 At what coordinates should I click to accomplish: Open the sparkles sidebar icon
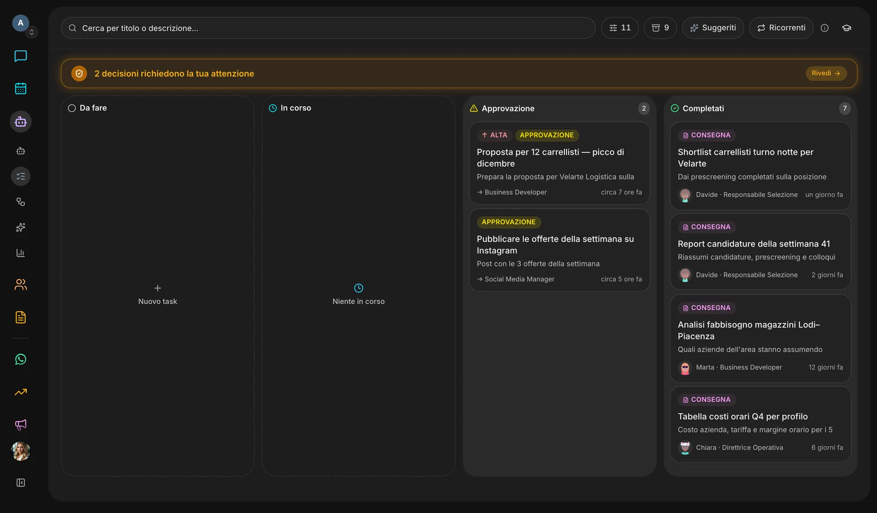click(x=21, y=227)
